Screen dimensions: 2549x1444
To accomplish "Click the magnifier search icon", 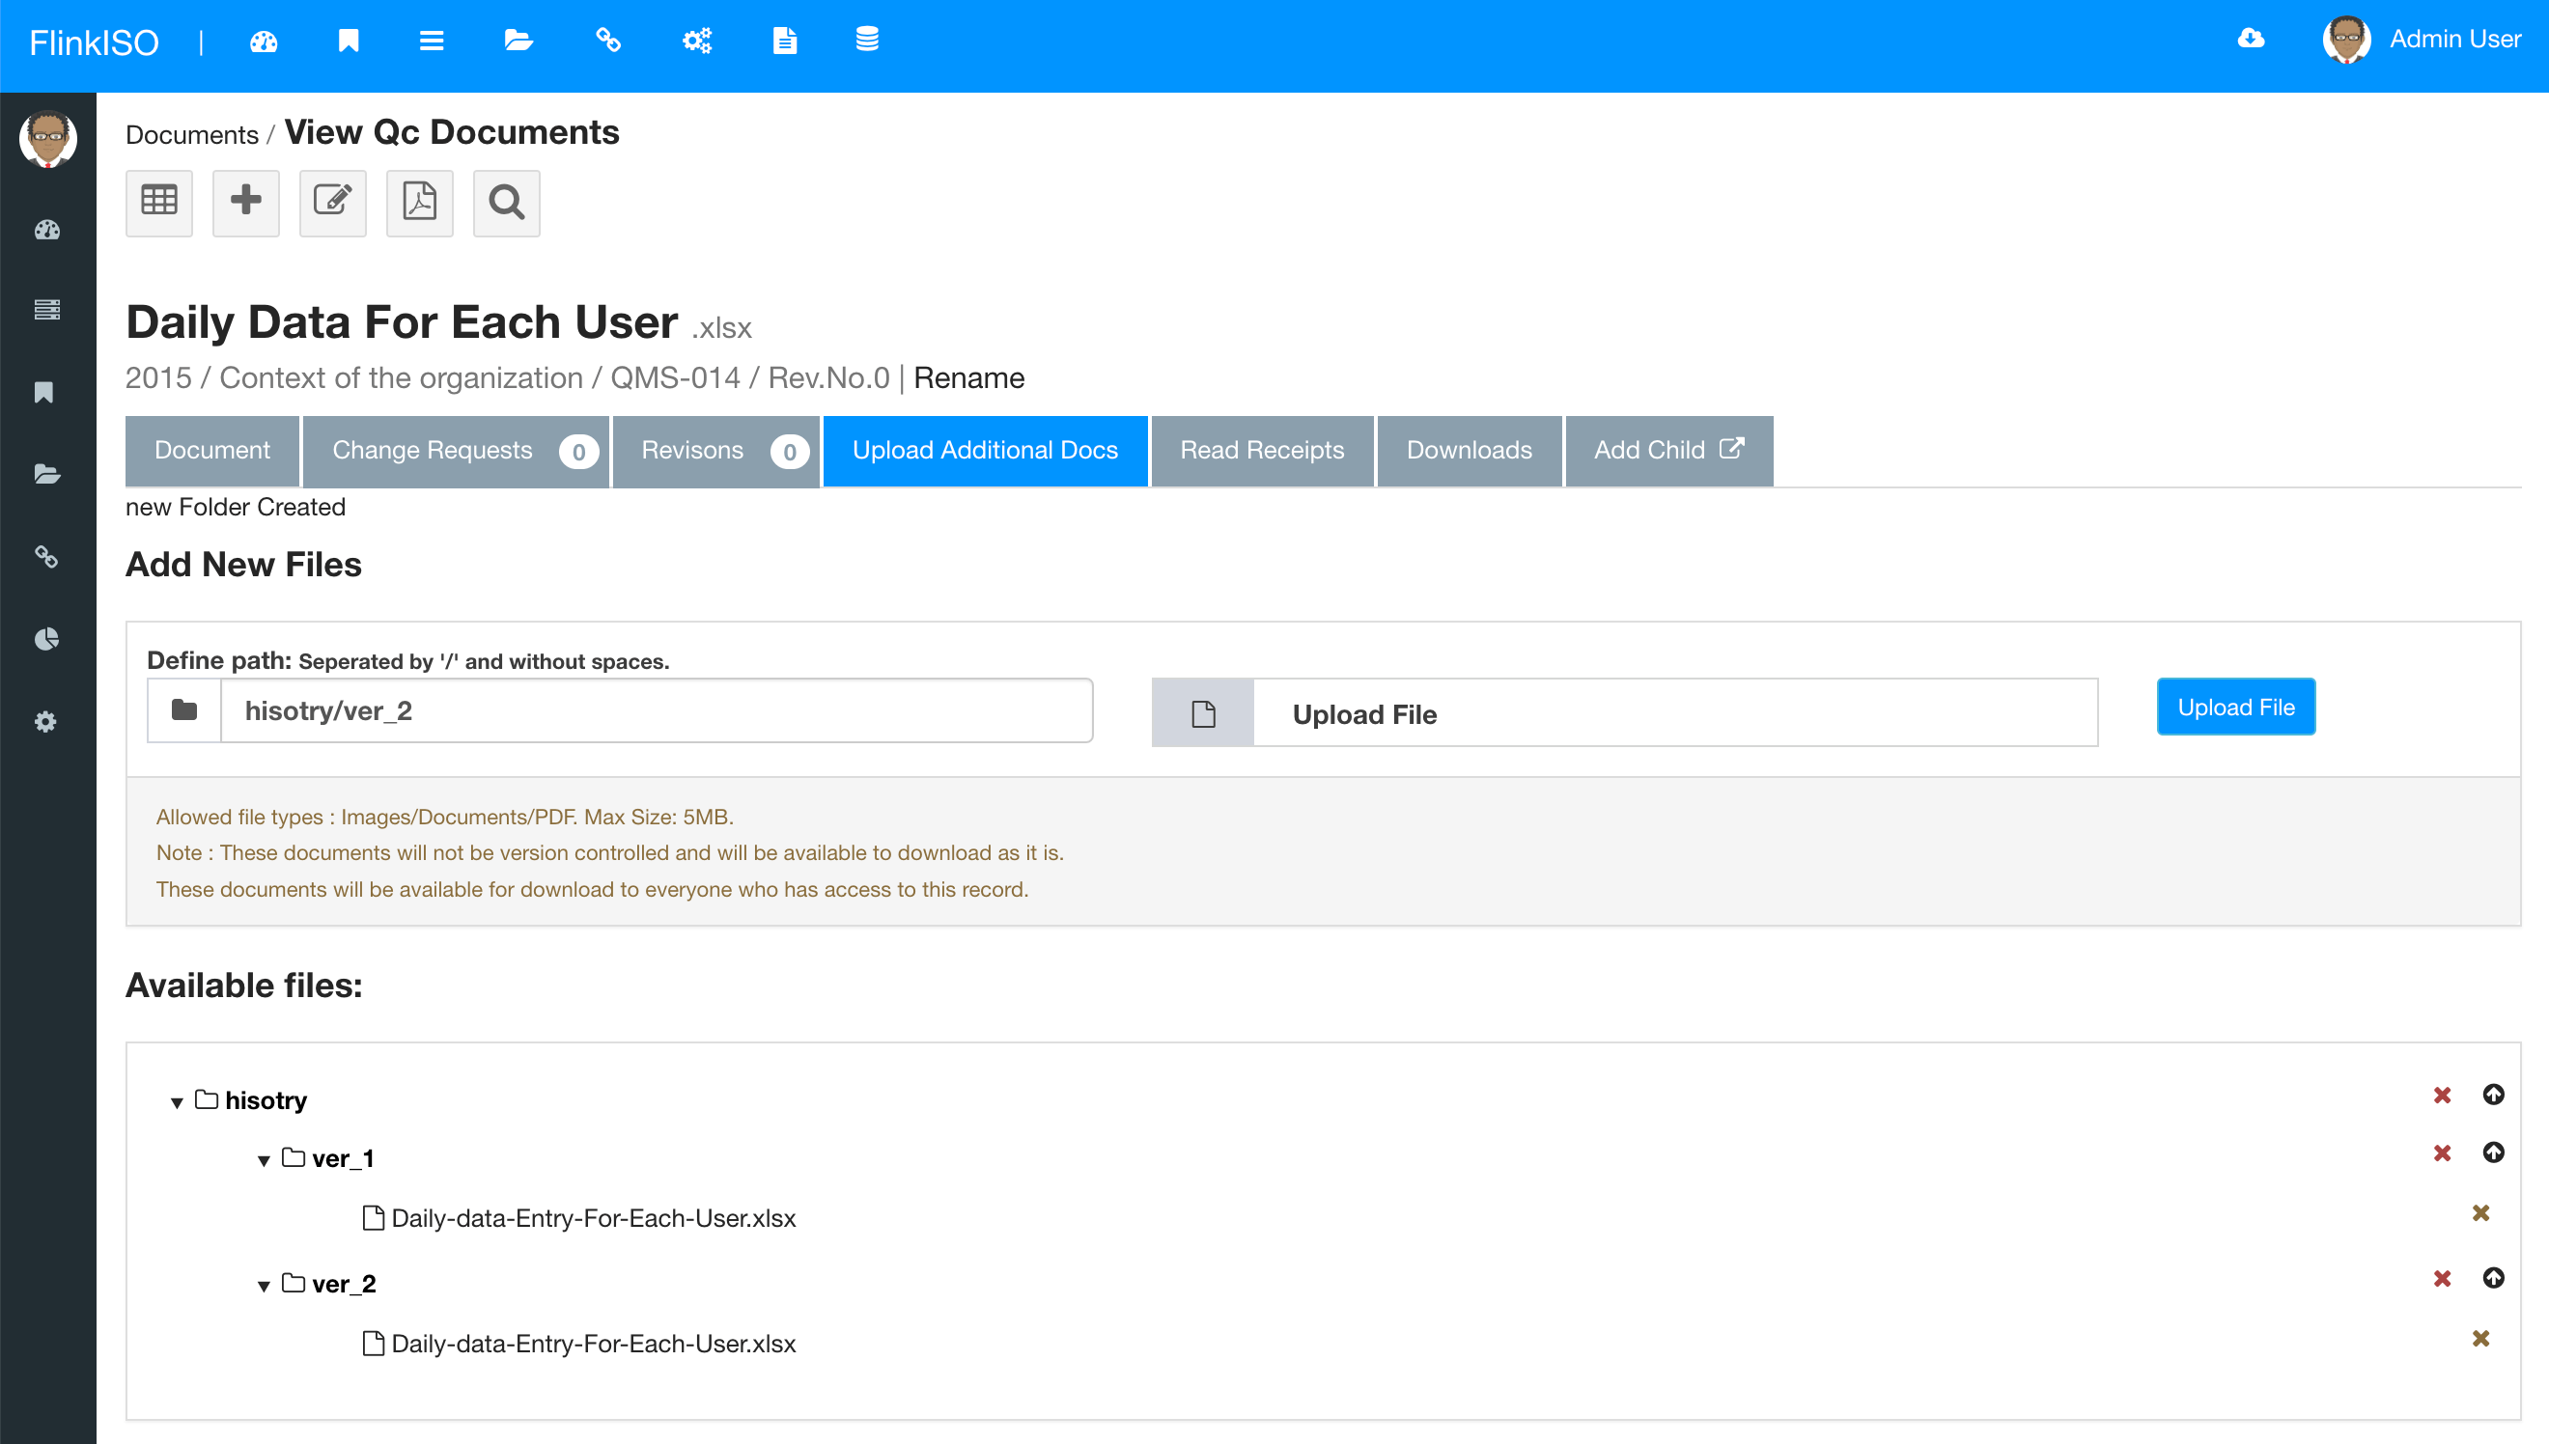I will [x=506, y=203].
